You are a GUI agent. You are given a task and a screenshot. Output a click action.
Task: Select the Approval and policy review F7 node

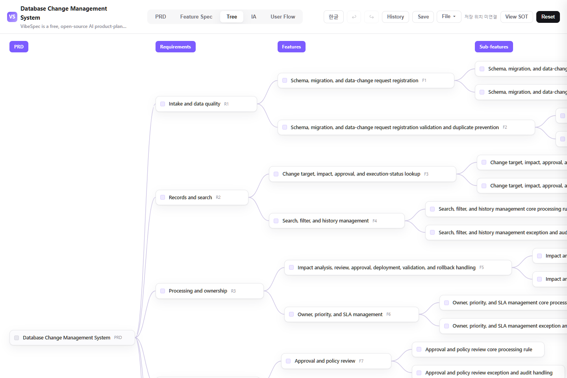coord(336,361)
